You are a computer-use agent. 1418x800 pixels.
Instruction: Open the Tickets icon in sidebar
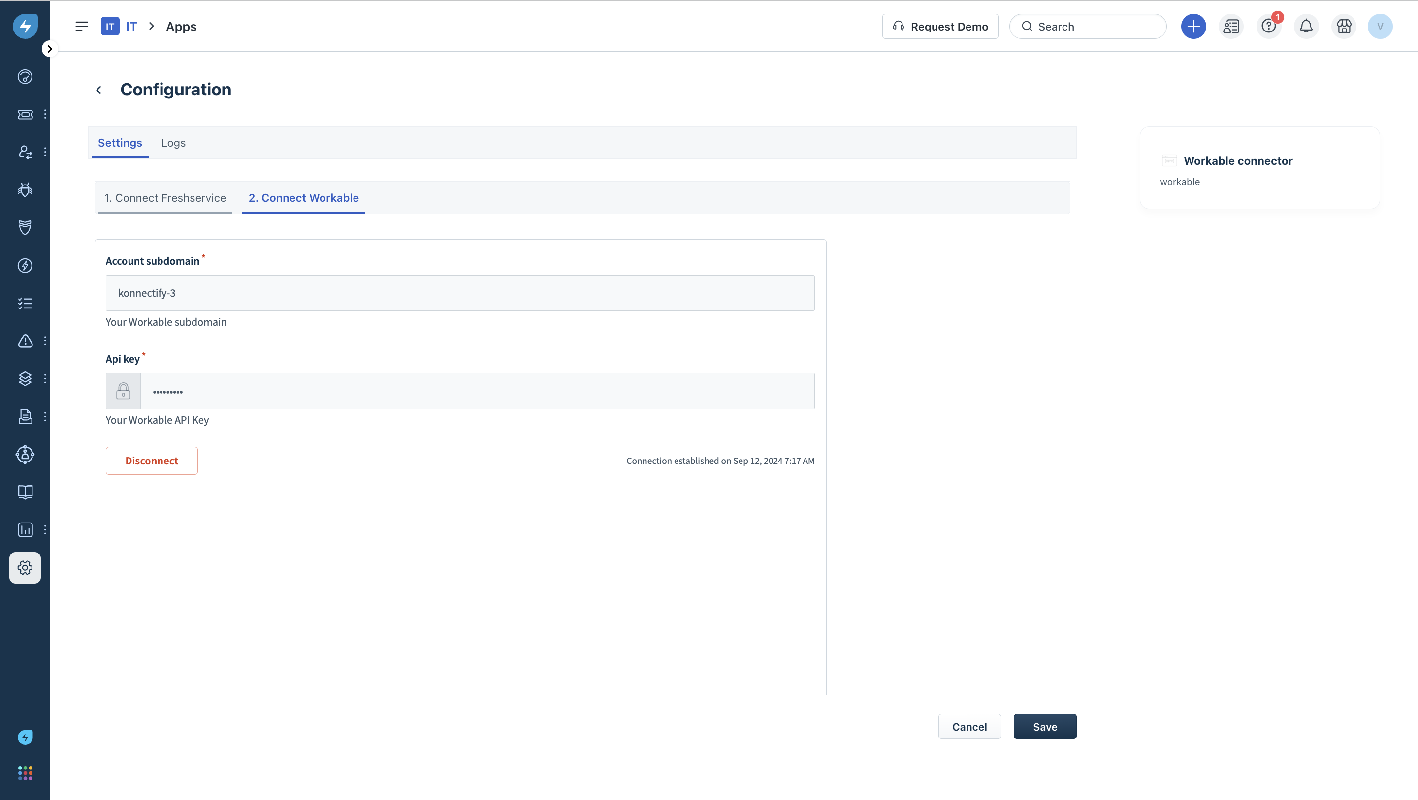[x=25, y=115]
